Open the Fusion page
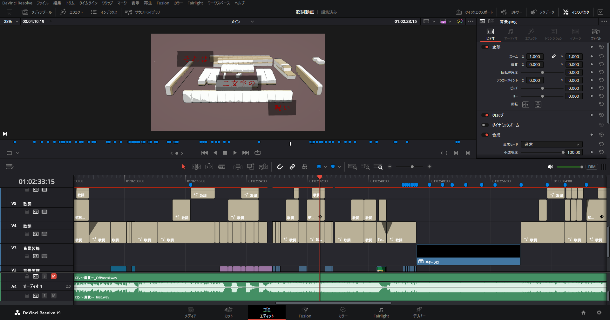610x320 pixels. [x=305, y=312]
